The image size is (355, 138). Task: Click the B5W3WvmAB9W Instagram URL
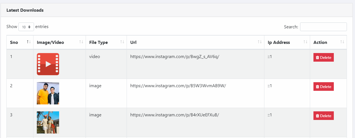tap(178, 86)
